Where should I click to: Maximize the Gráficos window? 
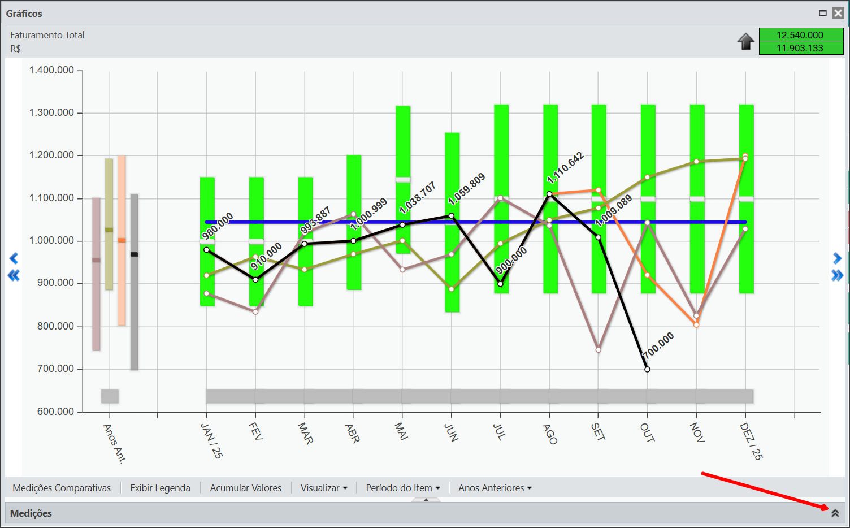click(822, 13)
